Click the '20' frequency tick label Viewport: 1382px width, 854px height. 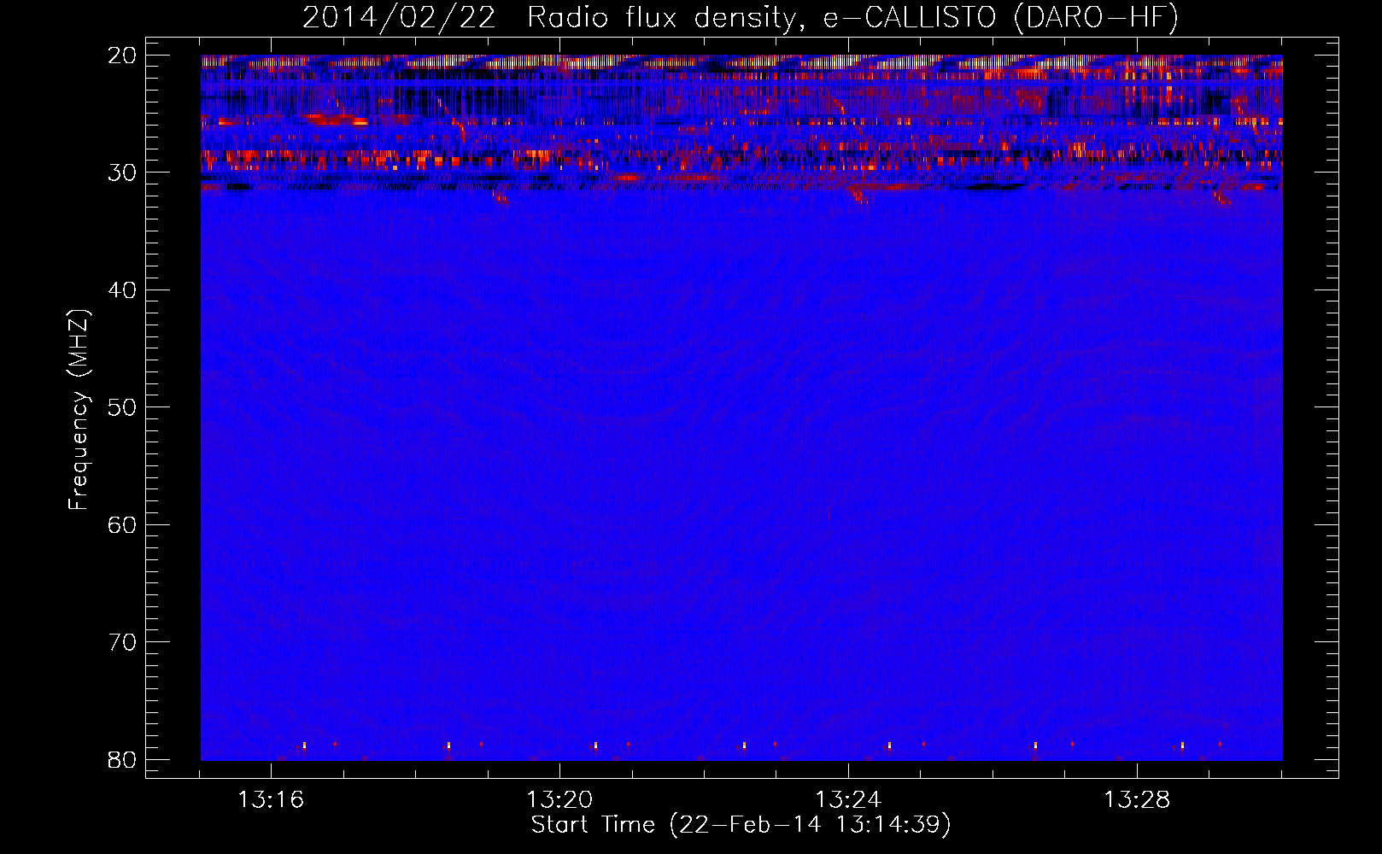click(122, 56)
